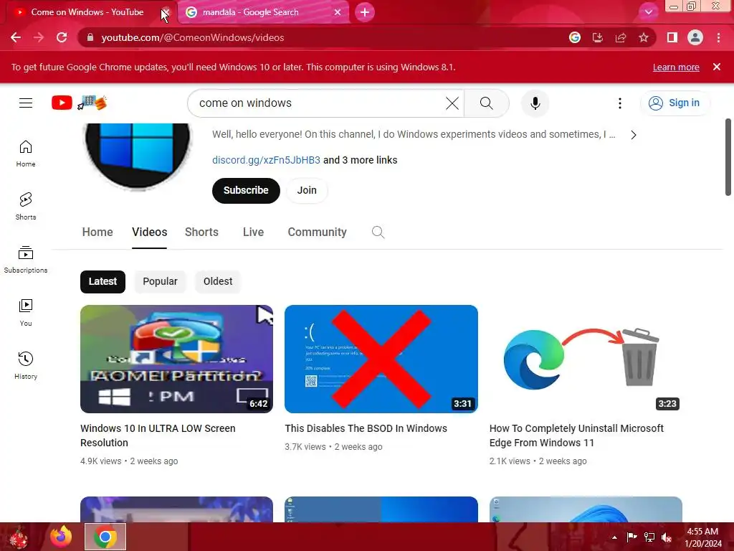Click title 'Windows 10 In ULTRA LOW Screen Resolution'
Screen dimensions: 734x551
(158, 435)
